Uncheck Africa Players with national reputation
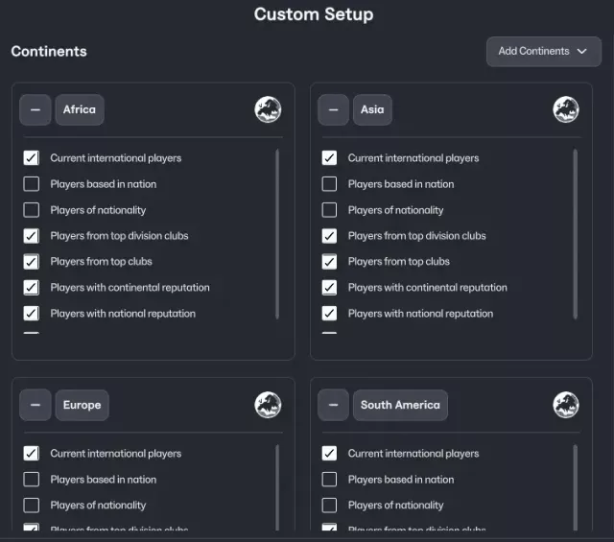The width and height of the screenshot is (614, 542). [32, 314]
